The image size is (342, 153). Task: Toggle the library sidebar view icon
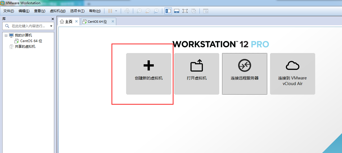point(168,11)
